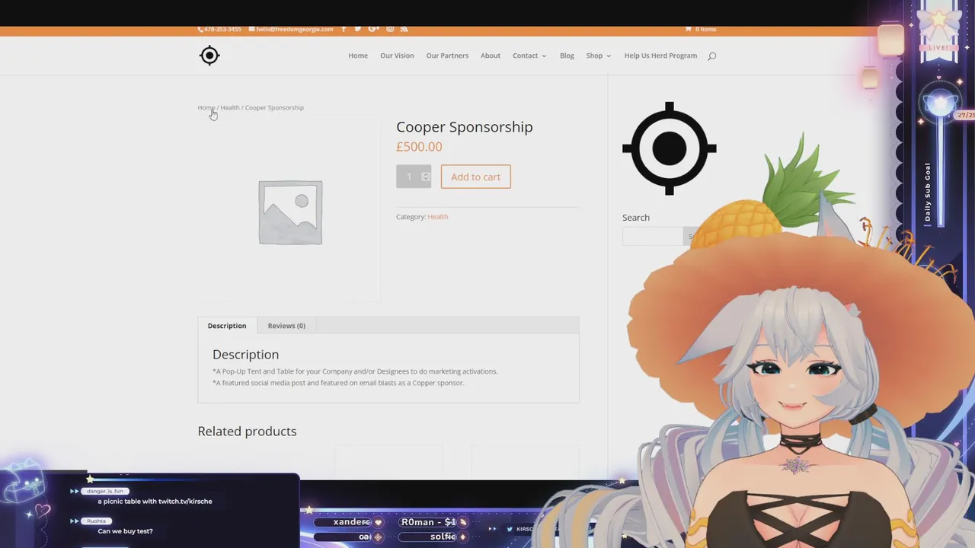Click chat message about a picnic table
Viewport: 975px width, 548px height.
click(155, 502)
